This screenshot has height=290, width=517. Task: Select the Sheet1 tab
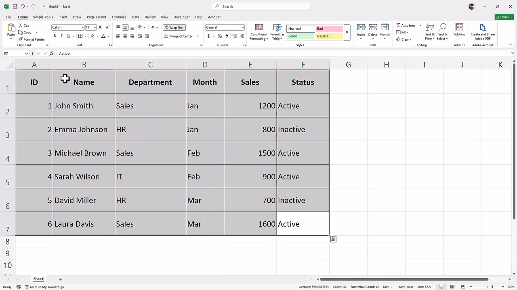point(39,279)
